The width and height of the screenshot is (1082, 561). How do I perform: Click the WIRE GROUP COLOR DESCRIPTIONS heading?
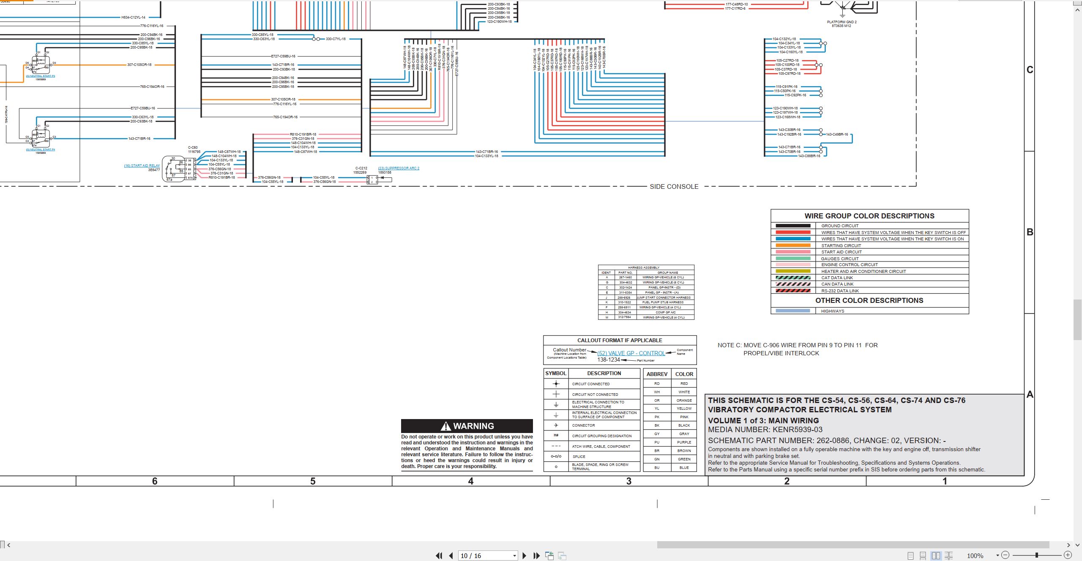869,216
